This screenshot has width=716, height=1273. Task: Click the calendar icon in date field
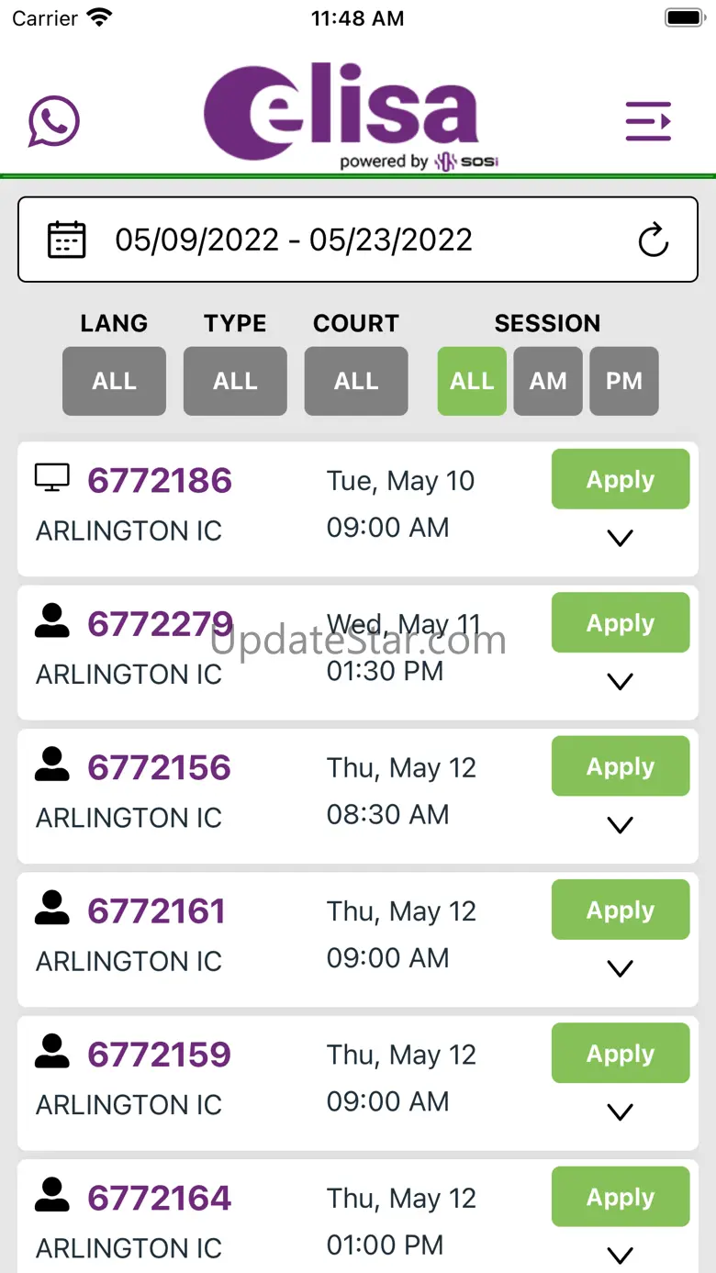pyautogui.click(x=66, y=240)
